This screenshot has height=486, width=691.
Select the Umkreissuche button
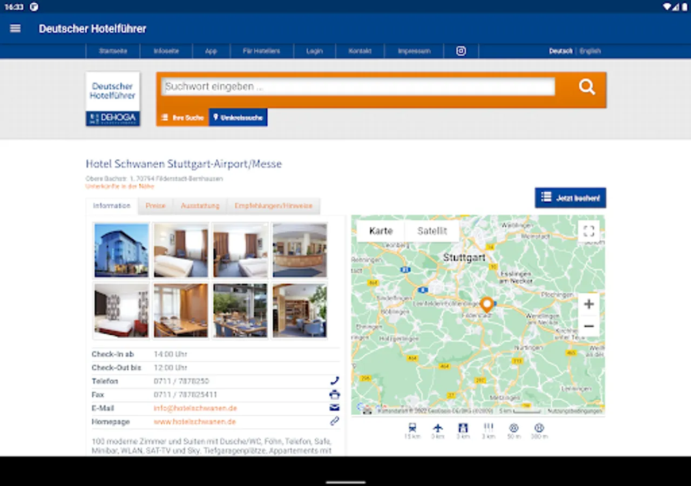(238, 117)
